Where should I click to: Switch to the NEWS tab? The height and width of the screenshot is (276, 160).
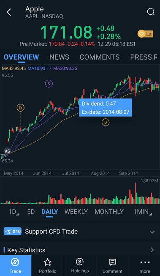[x=59, y=57]
